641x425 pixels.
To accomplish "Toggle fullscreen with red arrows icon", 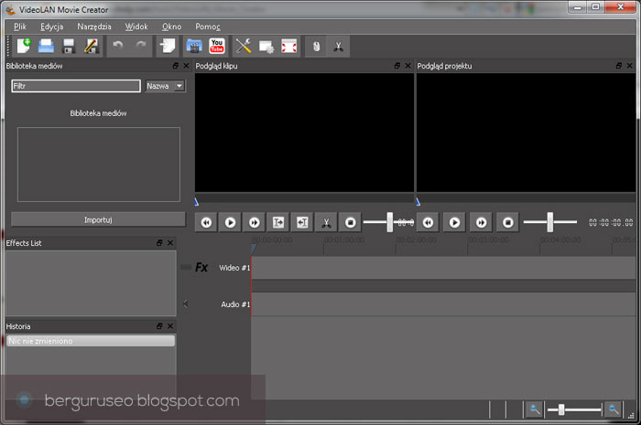I will point(289,46).
